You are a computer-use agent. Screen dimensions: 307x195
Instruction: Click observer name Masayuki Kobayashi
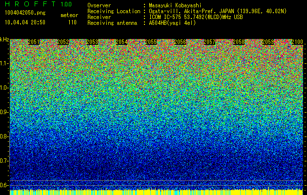[175, 6]
